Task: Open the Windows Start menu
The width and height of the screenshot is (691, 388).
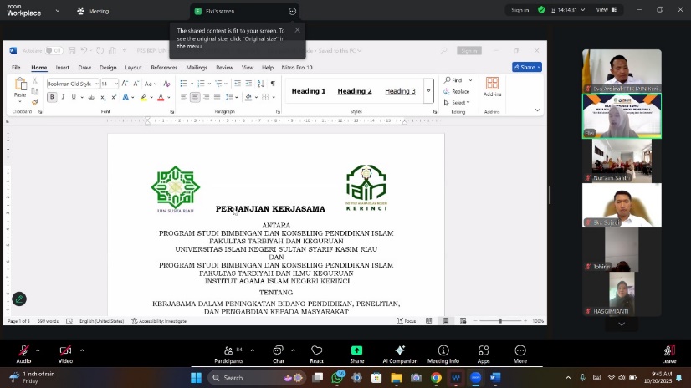Action: (x=197, y=378)
